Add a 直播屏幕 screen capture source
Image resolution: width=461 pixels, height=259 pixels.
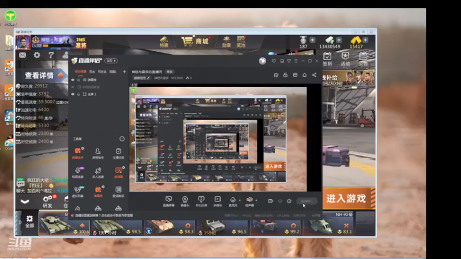168,201
